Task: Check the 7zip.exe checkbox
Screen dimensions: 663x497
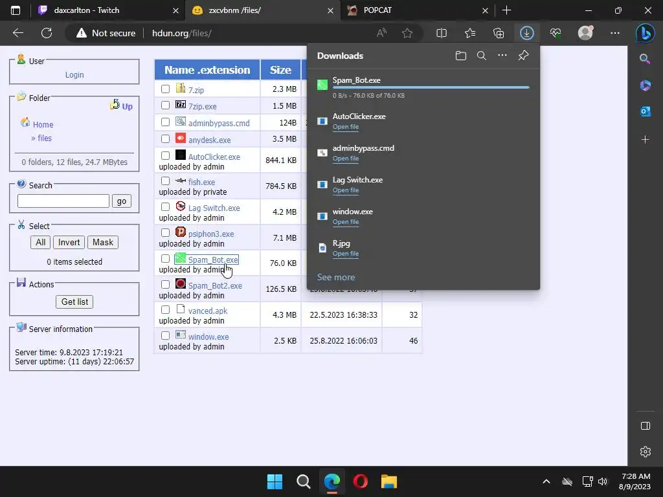Action: click(165, 105)
